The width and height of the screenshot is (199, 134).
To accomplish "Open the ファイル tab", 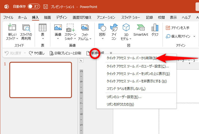I will 8,17.
